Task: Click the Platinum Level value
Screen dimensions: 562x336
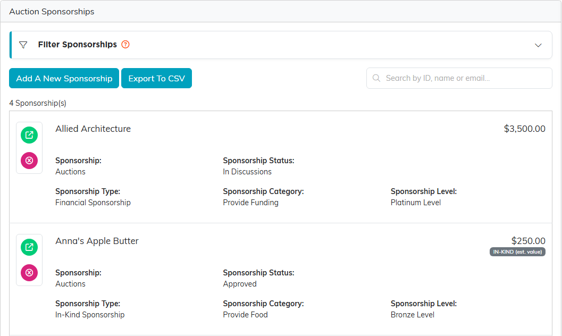Action: tap(416, 203)
